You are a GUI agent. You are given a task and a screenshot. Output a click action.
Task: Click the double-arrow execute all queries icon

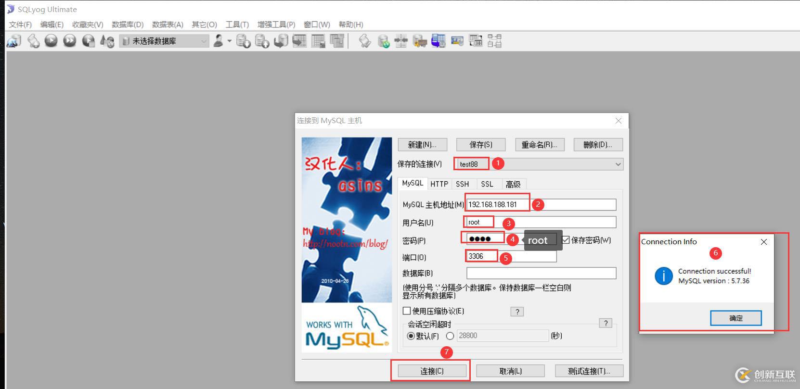click(x=70, y=41)
